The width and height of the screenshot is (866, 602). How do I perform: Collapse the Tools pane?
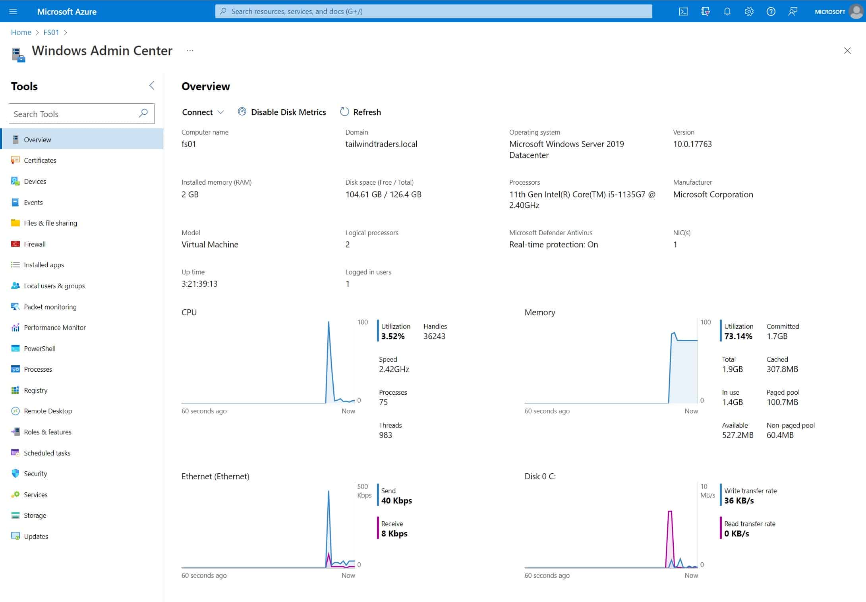[x=151, y=85]
